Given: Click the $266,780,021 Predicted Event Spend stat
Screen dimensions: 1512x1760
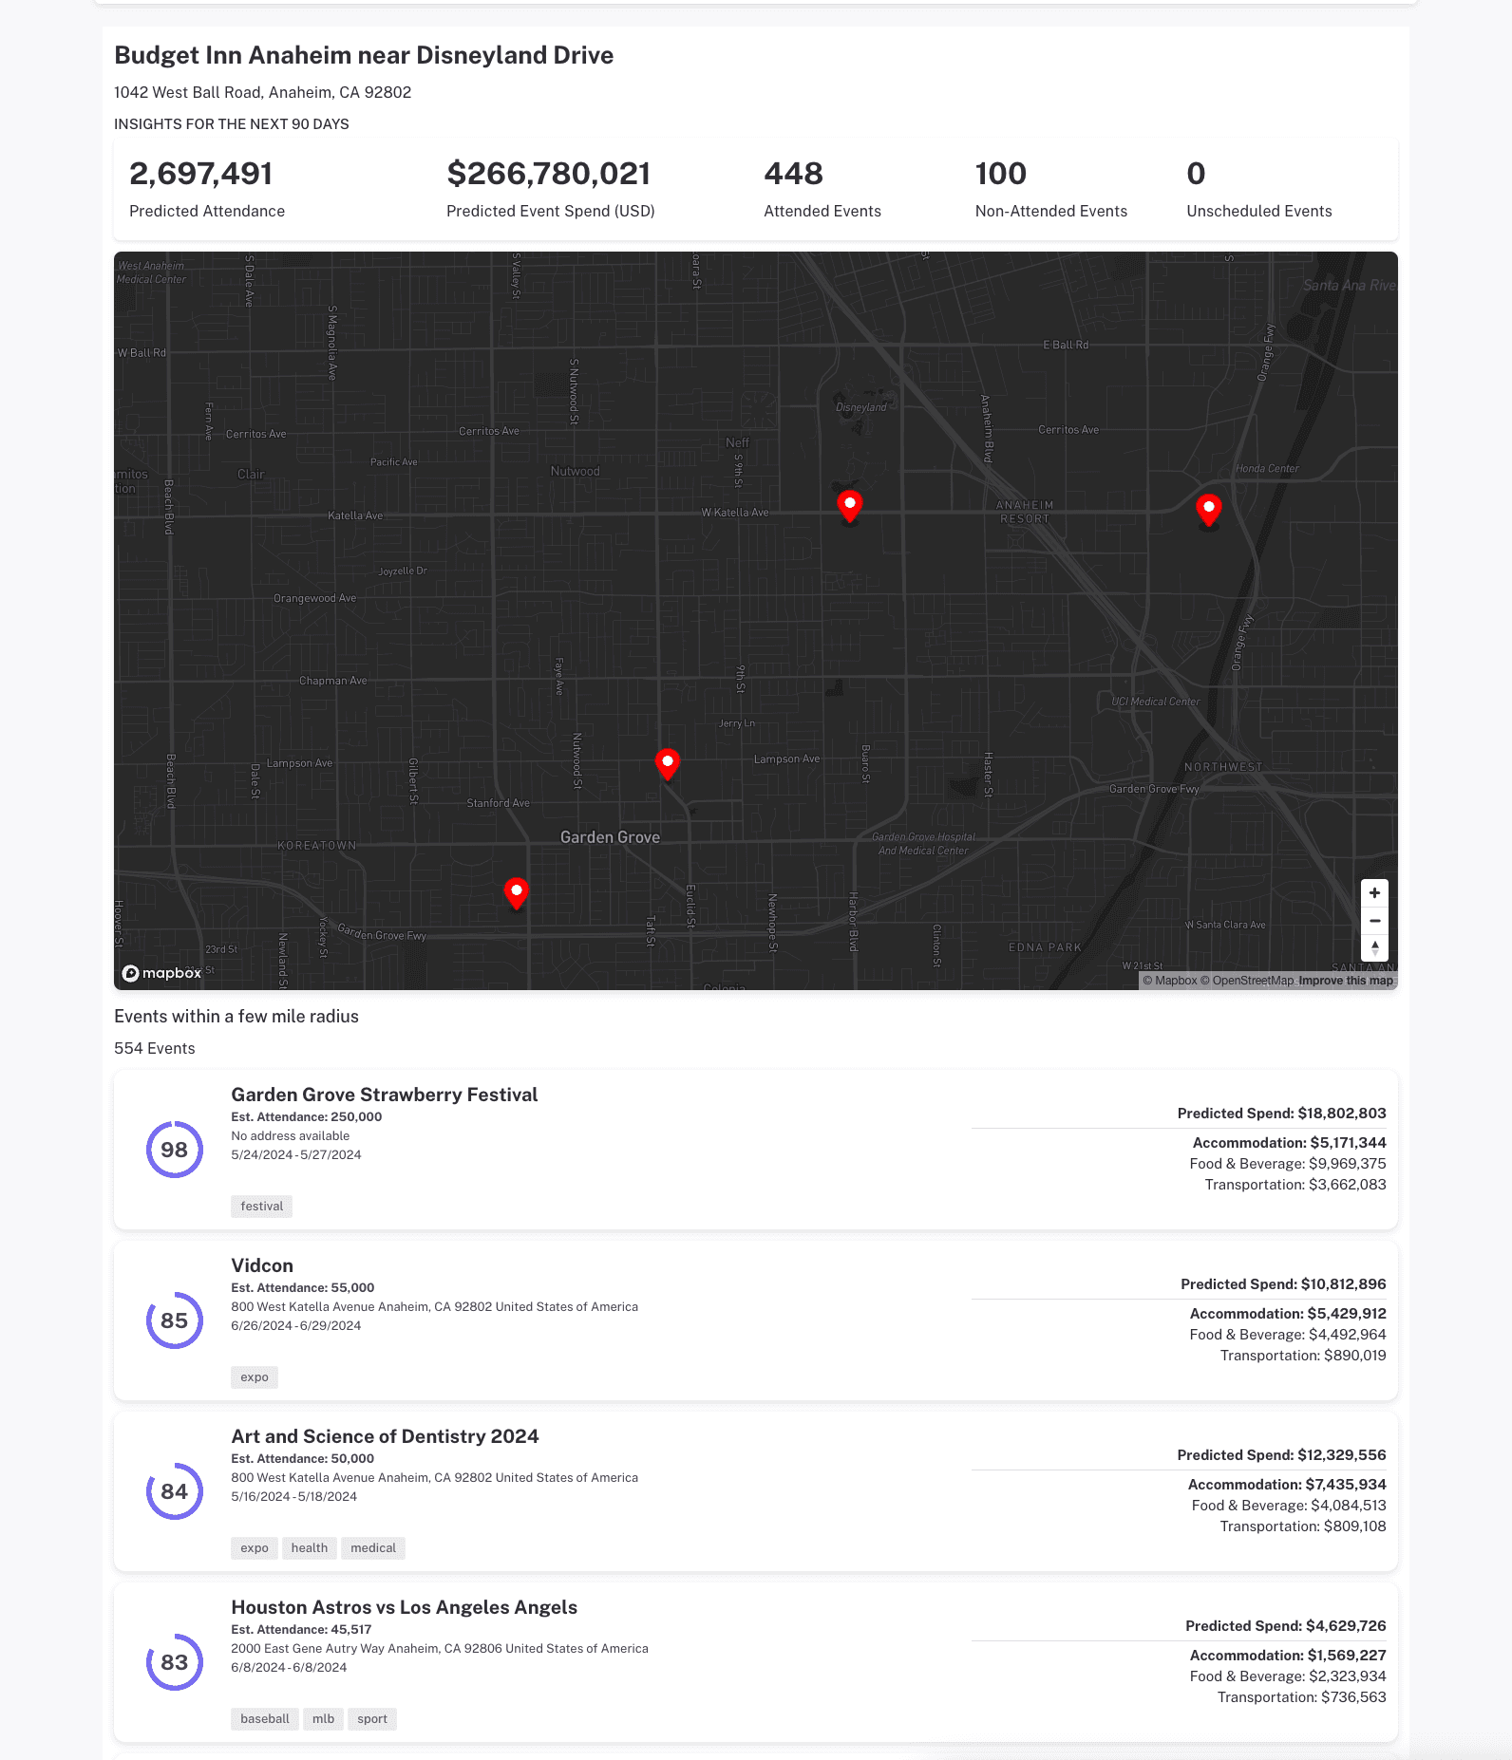Looking at the screenshot, I should 551,189.
